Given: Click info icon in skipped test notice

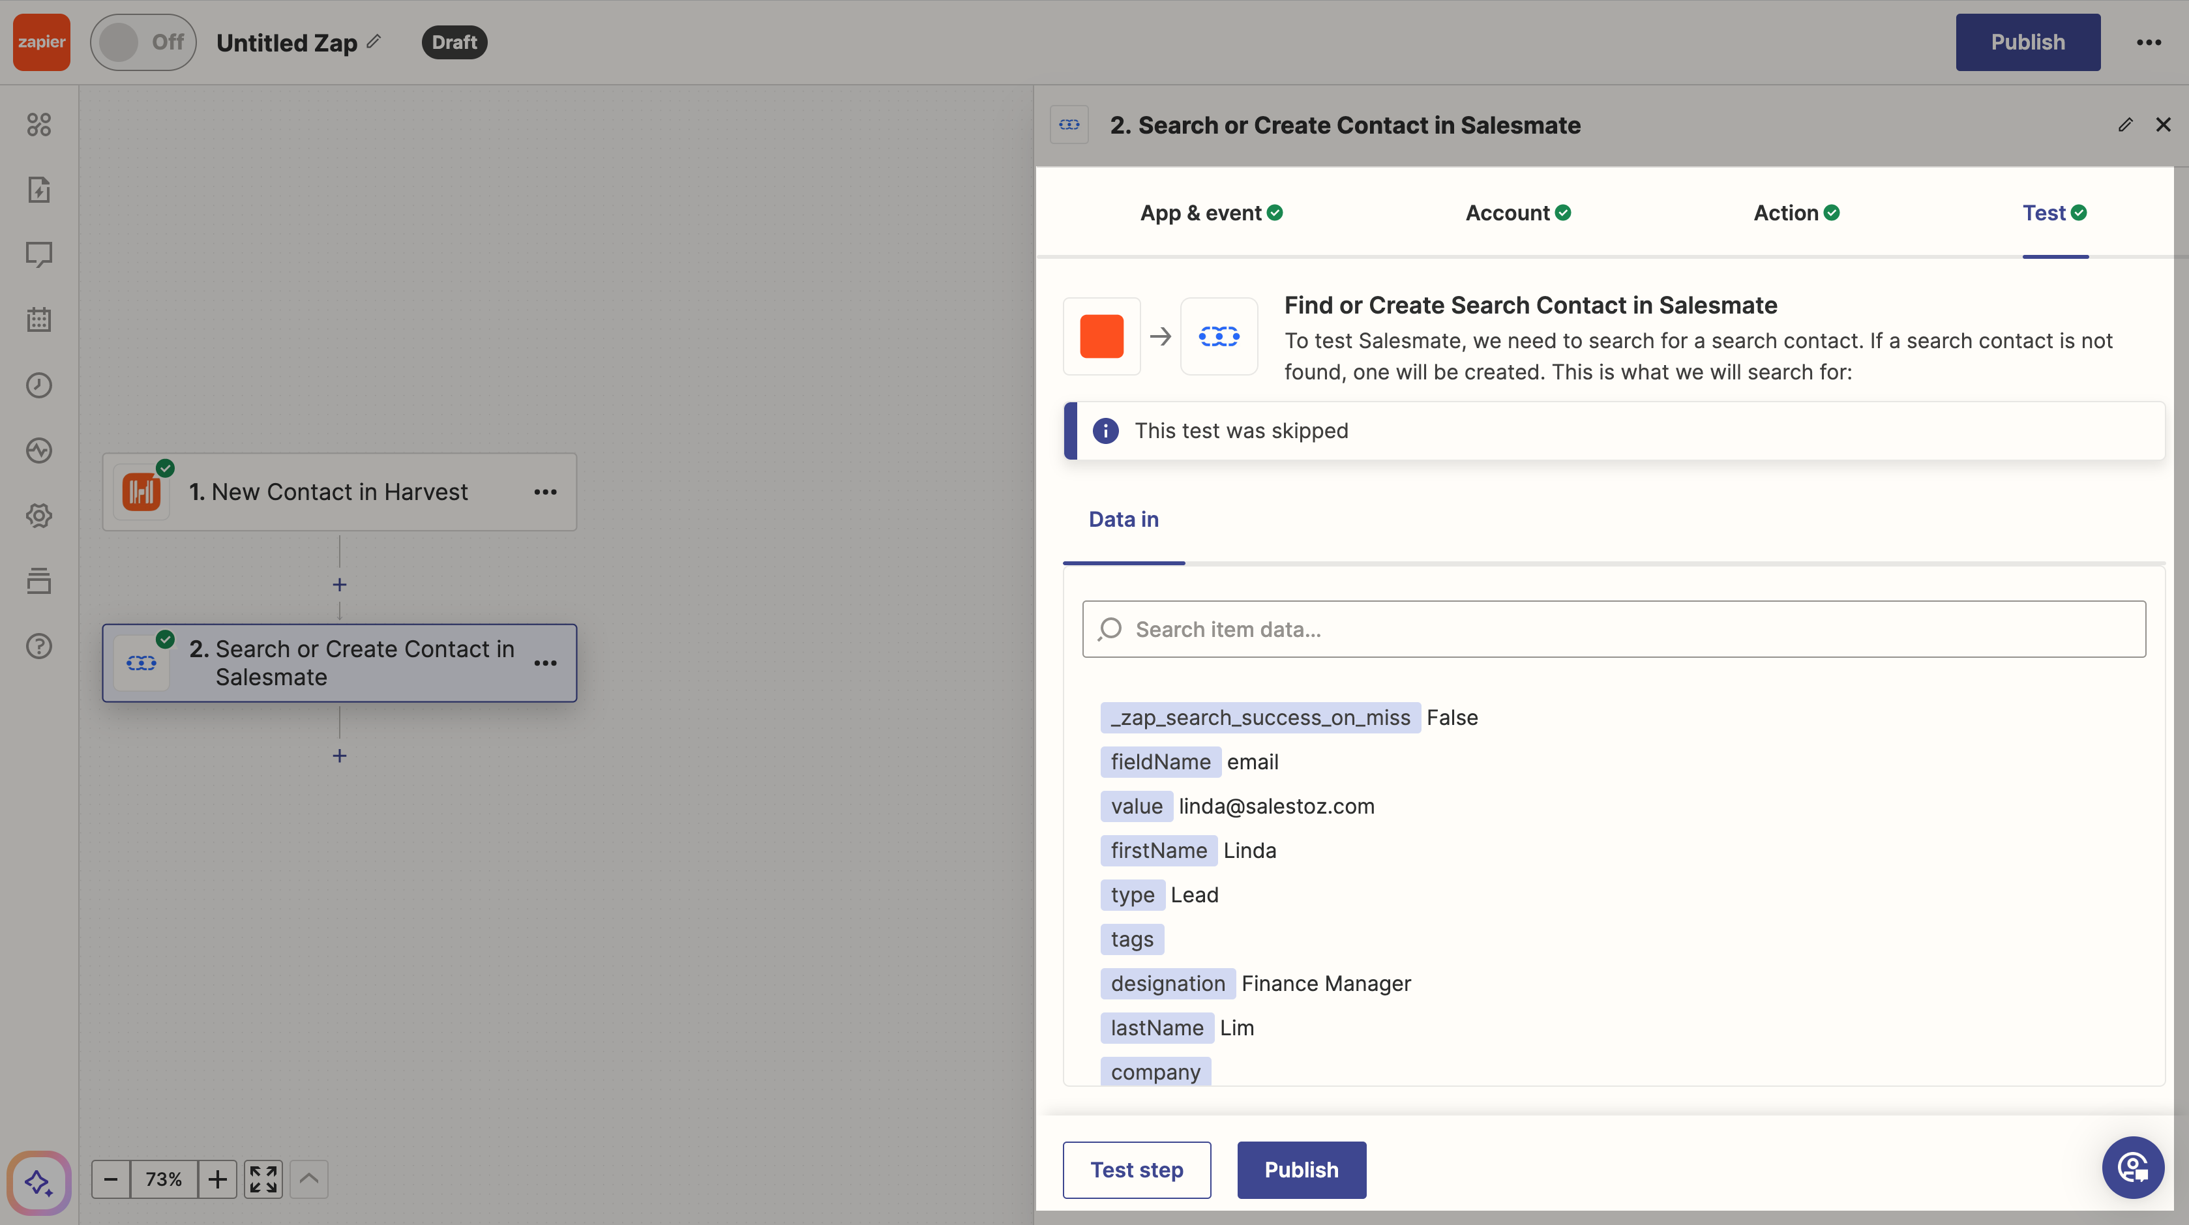Looking at the screenshot, I should pos(1105,431).
